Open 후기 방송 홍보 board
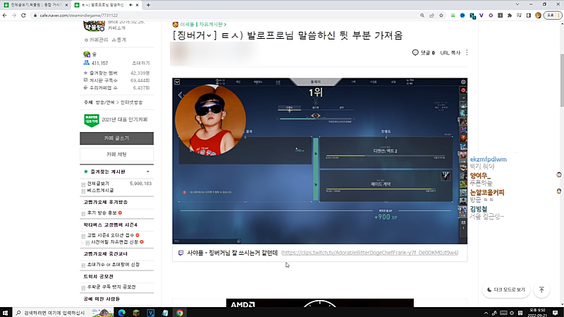Viewport: 564px width, 317px height. [102, 213]
